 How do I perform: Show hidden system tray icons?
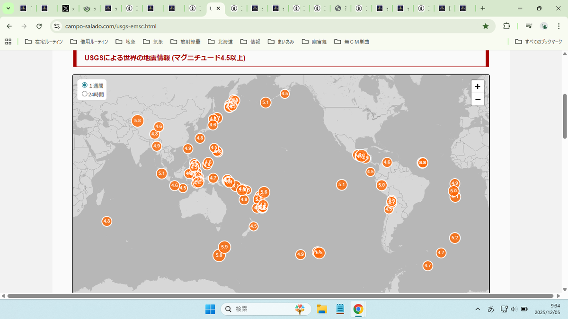click(x=478, y=309)
